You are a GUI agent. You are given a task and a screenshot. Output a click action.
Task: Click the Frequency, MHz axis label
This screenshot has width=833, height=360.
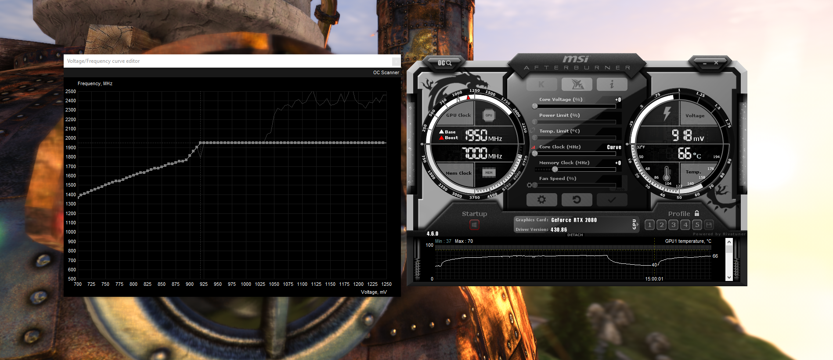pyautogui.click(x=95, y=83)
